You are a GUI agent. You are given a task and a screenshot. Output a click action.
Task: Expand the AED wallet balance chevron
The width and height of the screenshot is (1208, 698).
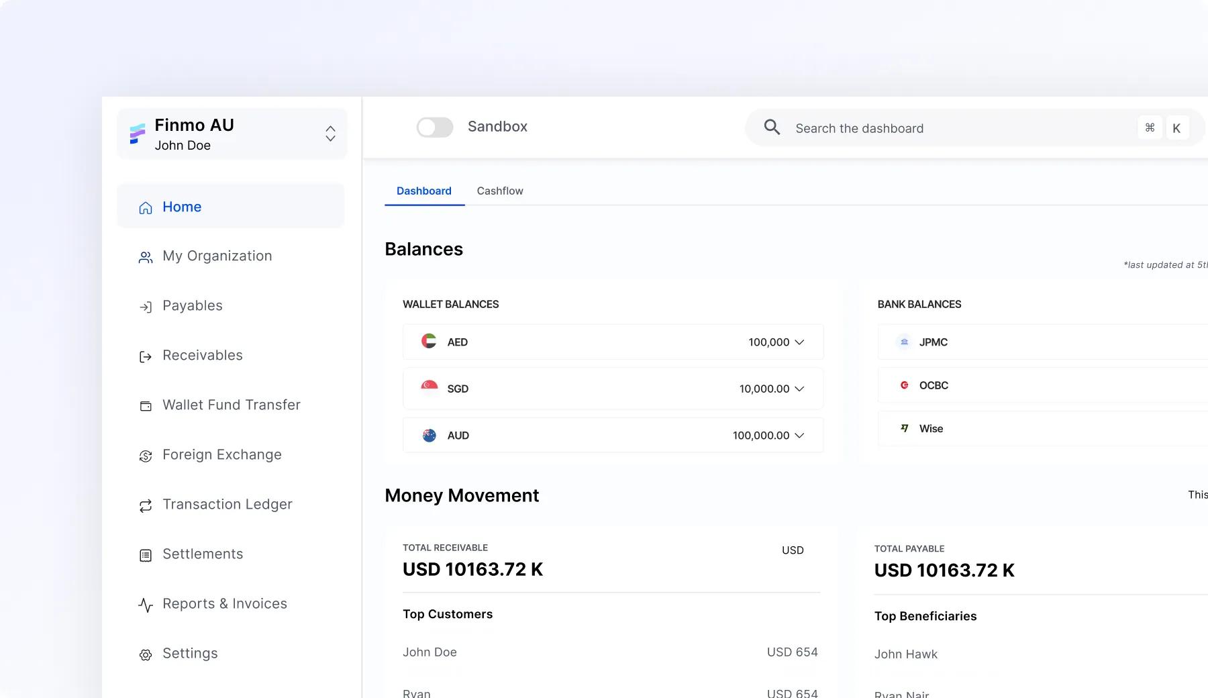tap(799, 342)
